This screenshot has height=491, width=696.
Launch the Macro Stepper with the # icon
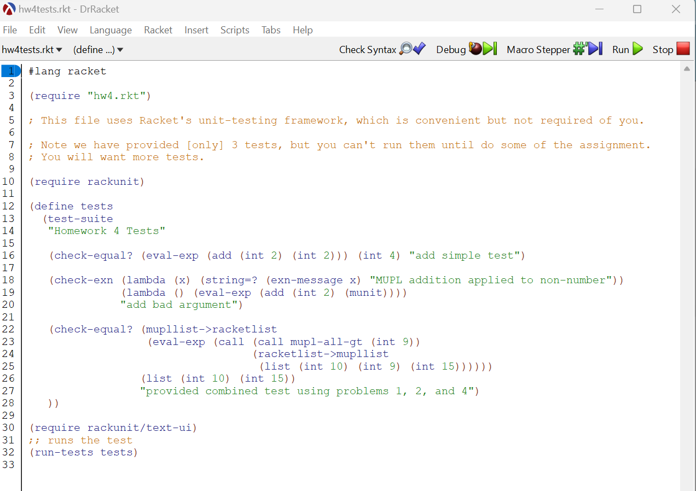pos(578,49)
